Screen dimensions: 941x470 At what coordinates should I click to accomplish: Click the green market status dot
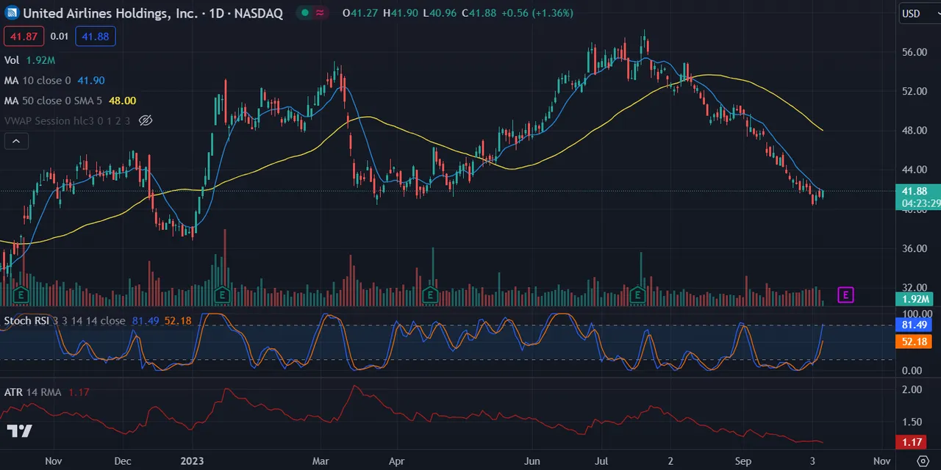[x=304, y=13]
